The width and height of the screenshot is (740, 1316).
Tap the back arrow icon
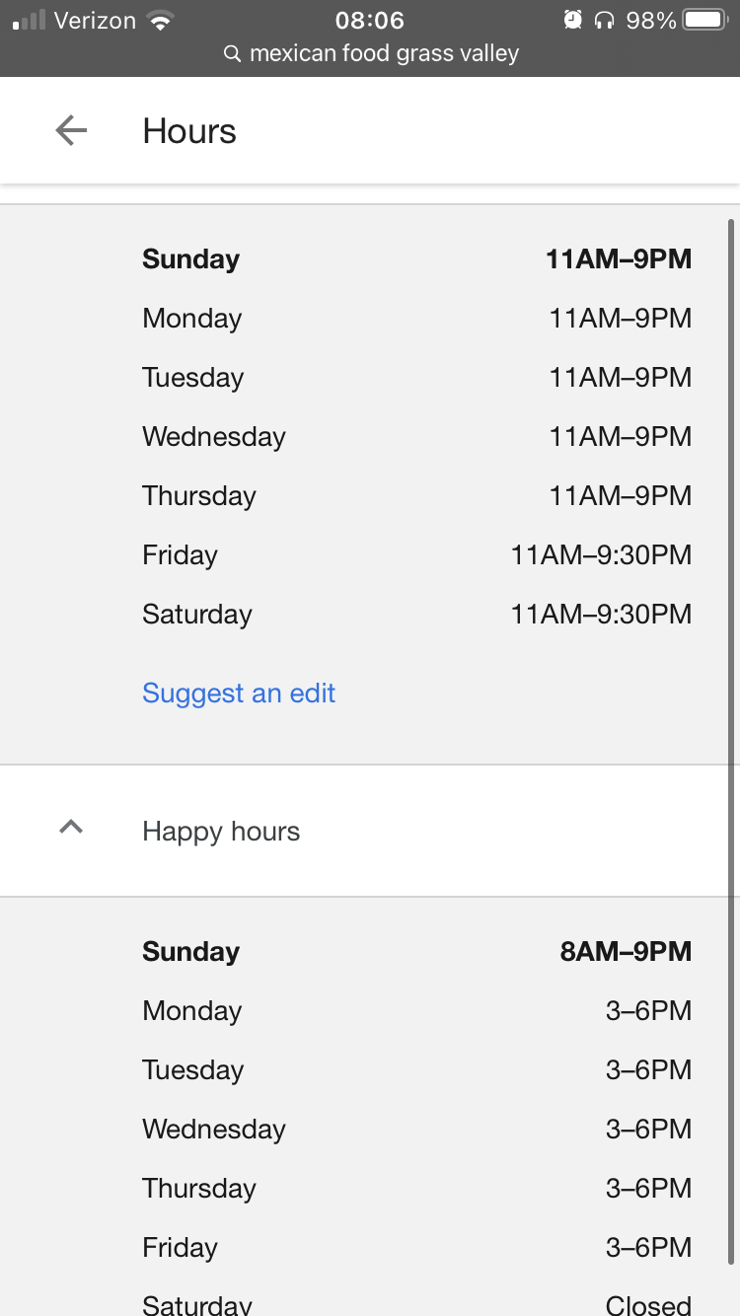71,130
